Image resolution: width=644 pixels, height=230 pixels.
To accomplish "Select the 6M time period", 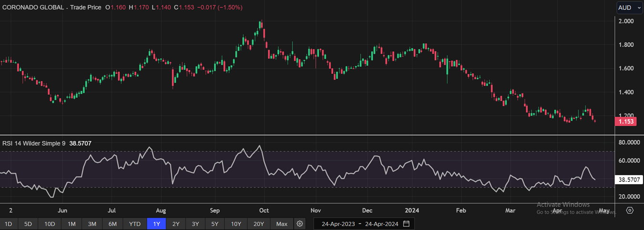I will pos(113,224).
